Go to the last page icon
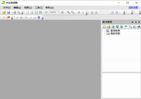Image resolution: width=141 pixels, height=99 pixels. [117, 12]
